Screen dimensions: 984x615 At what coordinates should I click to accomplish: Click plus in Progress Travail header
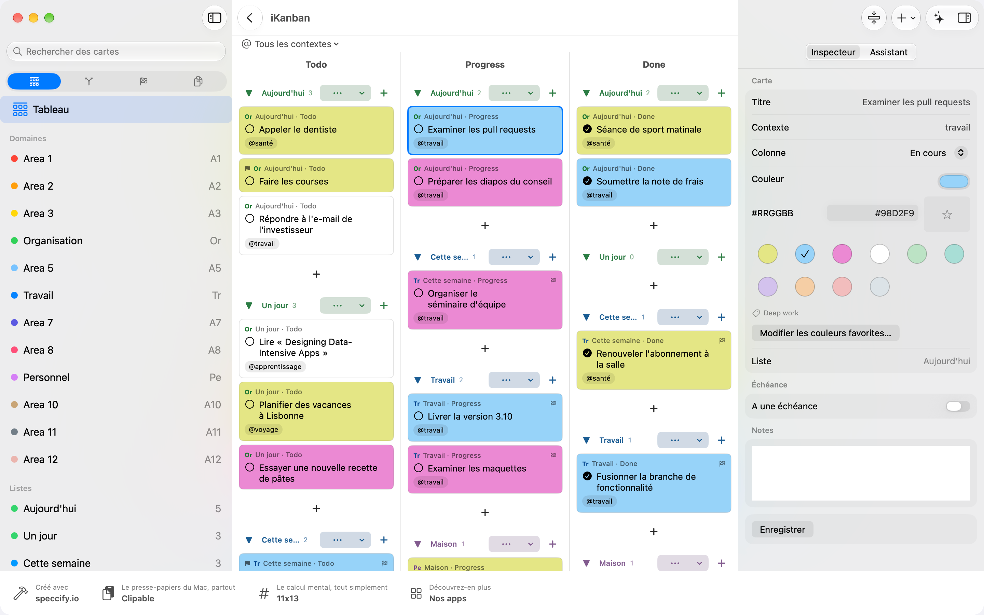(x=552, y=380)
